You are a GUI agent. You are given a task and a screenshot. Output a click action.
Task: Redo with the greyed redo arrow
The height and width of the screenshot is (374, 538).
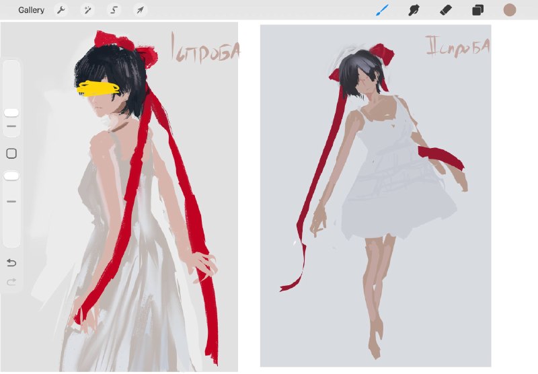click(x=11, y=282)
